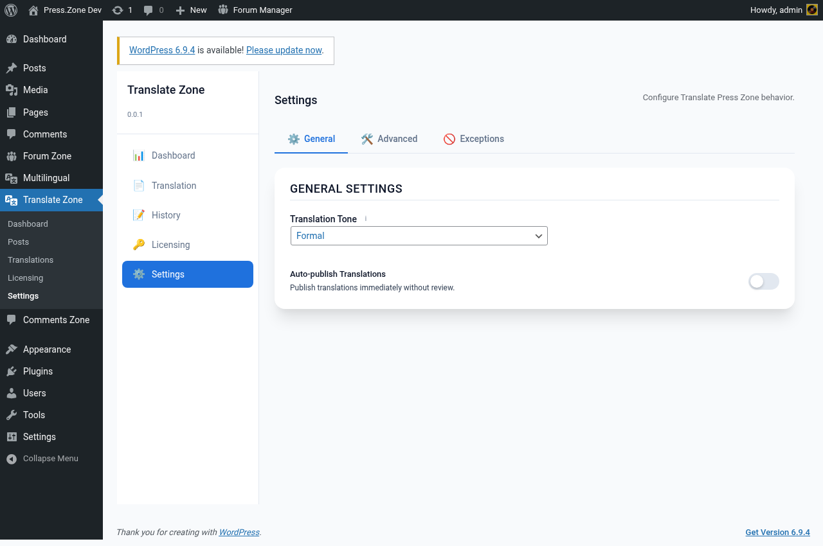The height and width of the screenshot is (546, 823).
Task: Enable the Auto-publish Translations switch
Action: coord(764,281)
